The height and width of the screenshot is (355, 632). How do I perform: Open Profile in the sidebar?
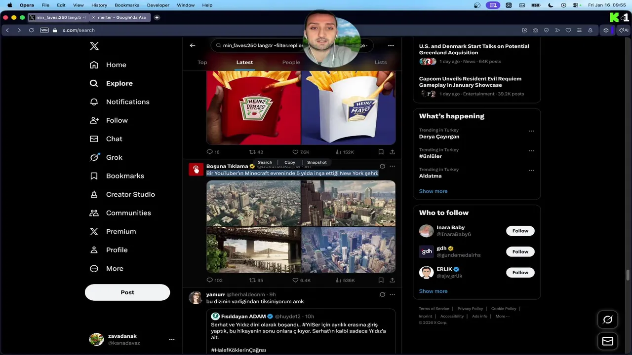109,250
